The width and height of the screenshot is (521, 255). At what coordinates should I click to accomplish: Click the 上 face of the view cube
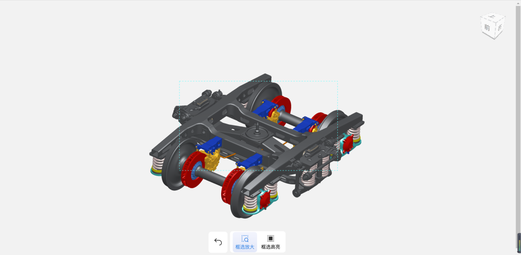(493, 17)
